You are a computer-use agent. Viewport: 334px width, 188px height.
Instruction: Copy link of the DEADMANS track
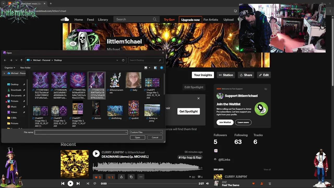(131, 177)
